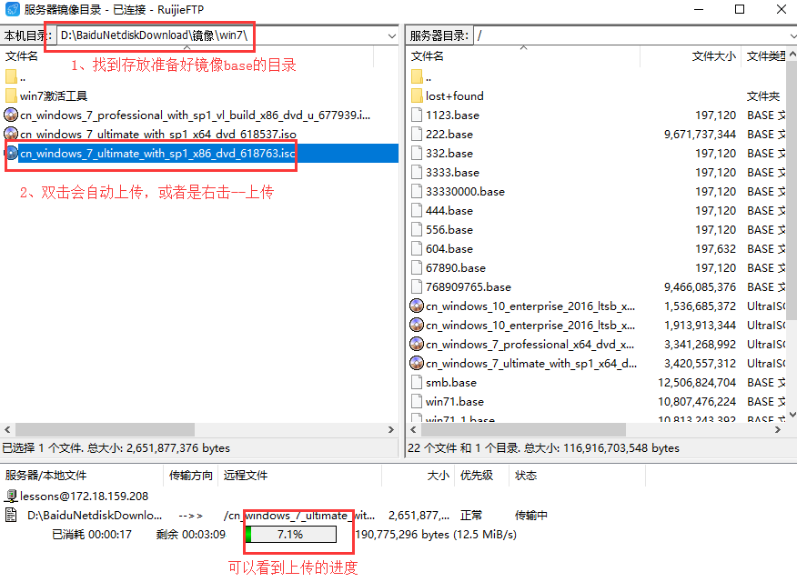This screenshot has height=582, width=797.
Task: Click the local pane horizontal scrollbar thumb
Action: pos(105,429)
